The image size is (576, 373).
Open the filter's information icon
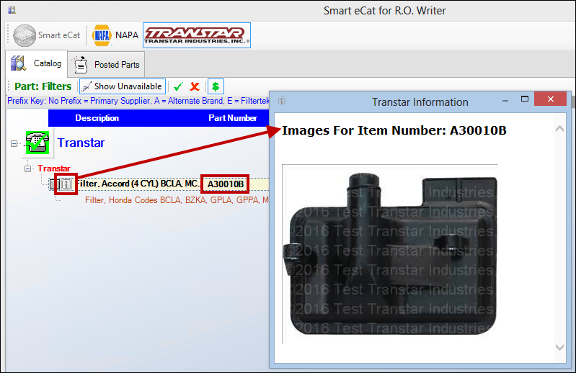tap(66, 184)
